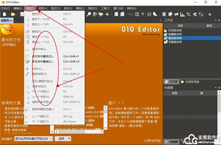Open the 调试(D) menu

92,8
